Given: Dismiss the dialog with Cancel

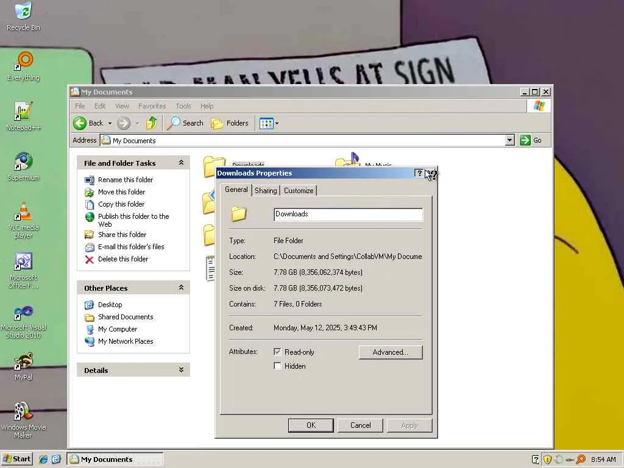Looking at the screenshot, I should coord(360,425).
